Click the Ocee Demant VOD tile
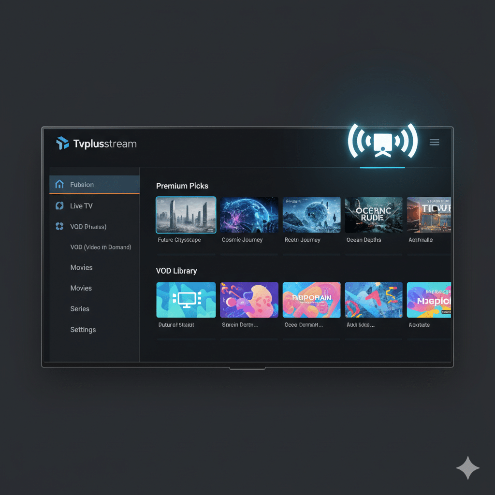Viewport: 495px width, 495px height. coord(311,300)
